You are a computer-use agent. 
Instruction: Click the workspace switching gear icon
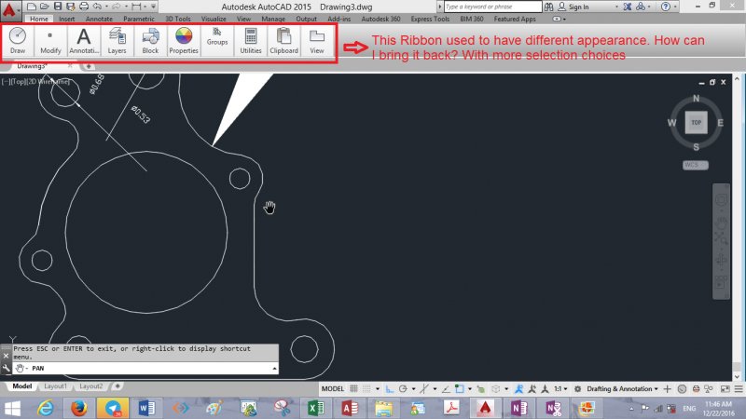[577, 388]
